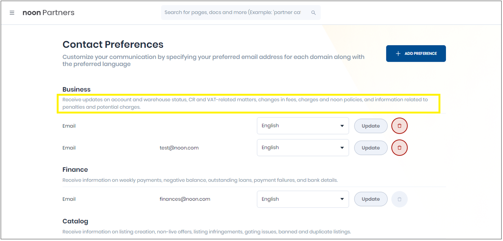Open language dropdown for finances@noon.com
The image size is (503, 241).
point(303,199)
